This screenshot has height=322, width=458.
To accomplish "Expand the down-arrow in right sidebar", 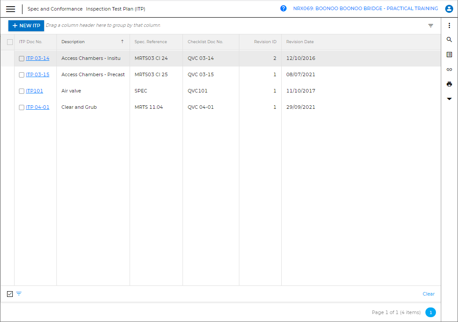I will pyautogui.click(x=449, y=99).
